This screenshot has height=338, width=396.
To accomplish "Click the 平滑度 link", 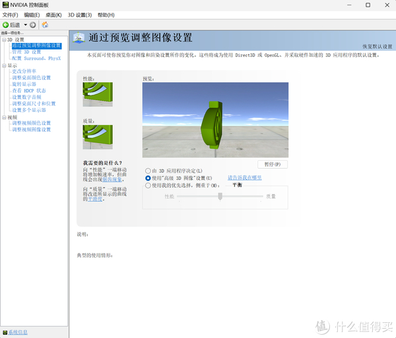I will (x=95, y=199).
